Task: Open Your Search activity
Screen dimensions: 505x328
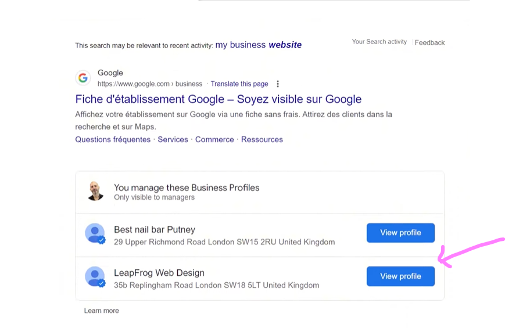Action: coord(379,42)
